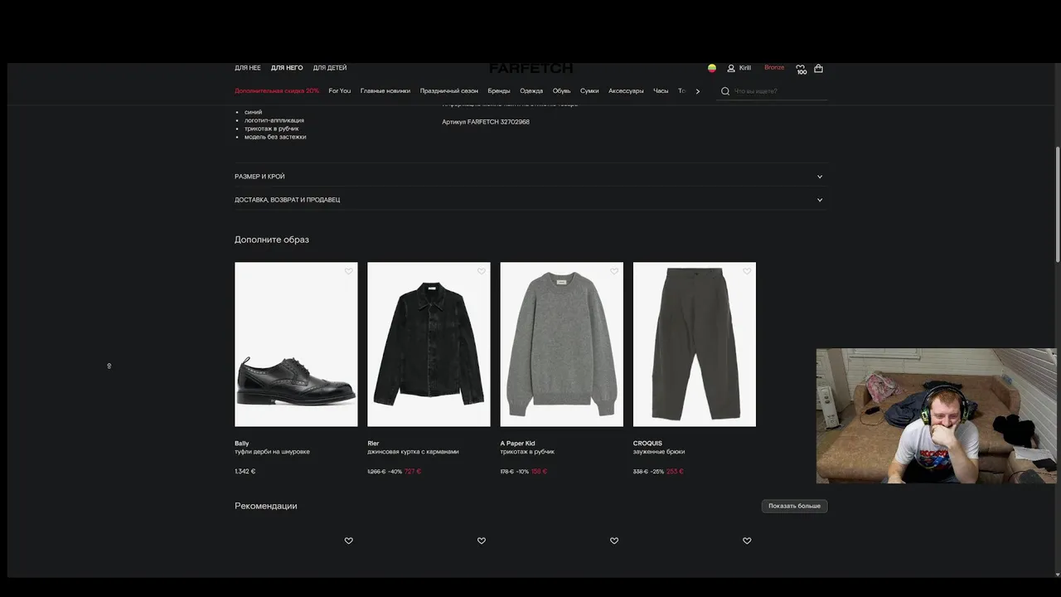Click the 727 € discounted price
Viewport: 1061px width, 597px height.
[413, 472]
